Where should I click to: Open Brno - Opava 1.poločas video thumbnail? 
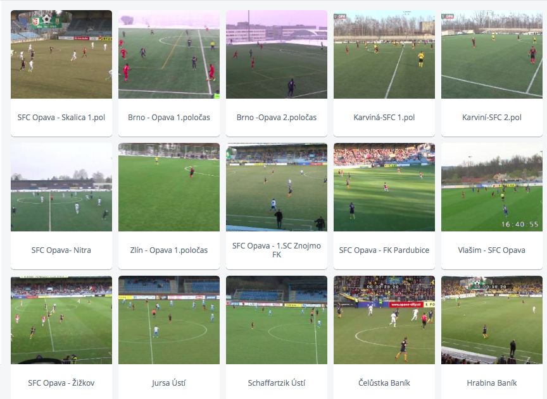(169, 54)
